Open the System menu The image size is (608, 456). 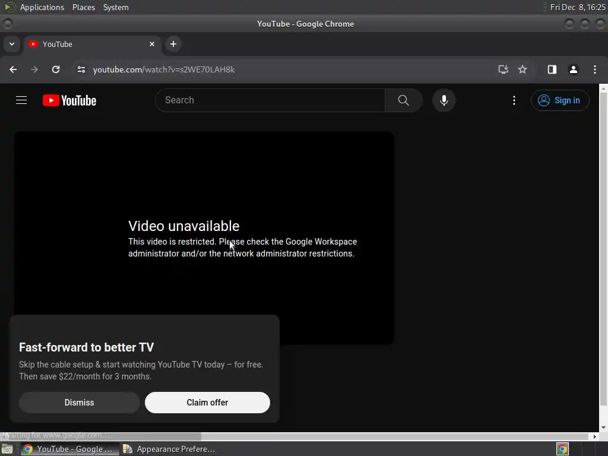pos(116,7)
